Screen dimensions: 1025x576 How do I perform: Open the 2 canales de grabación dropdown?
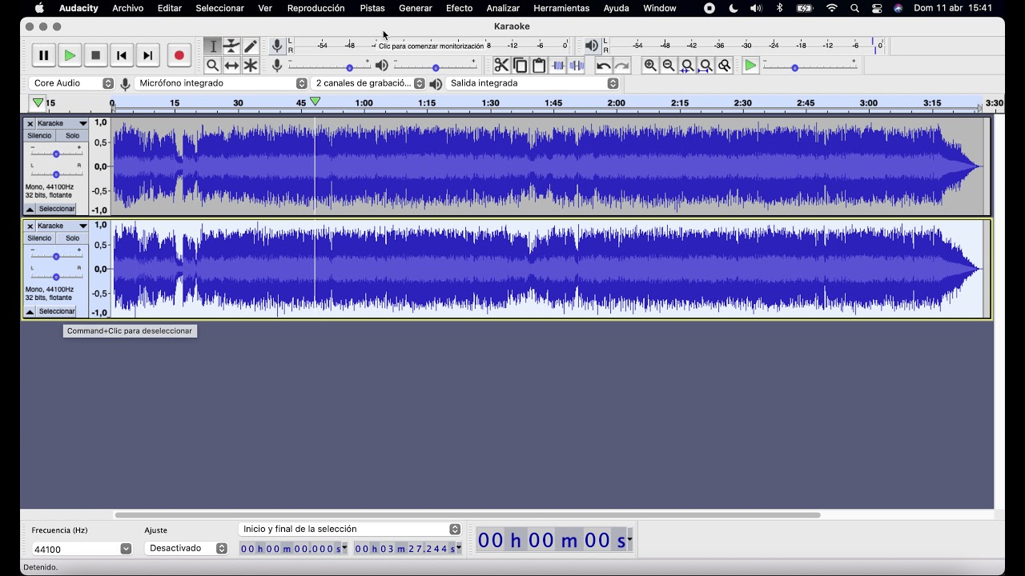click(368, 83)
